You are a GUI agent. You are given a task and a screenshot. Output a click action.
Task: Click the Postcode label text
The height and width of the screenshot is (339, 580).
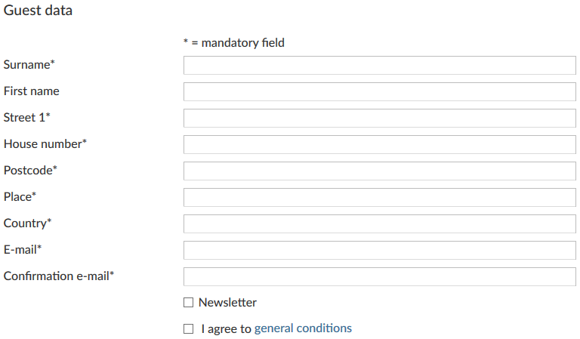pyautogui.click(x=29, y=171)
